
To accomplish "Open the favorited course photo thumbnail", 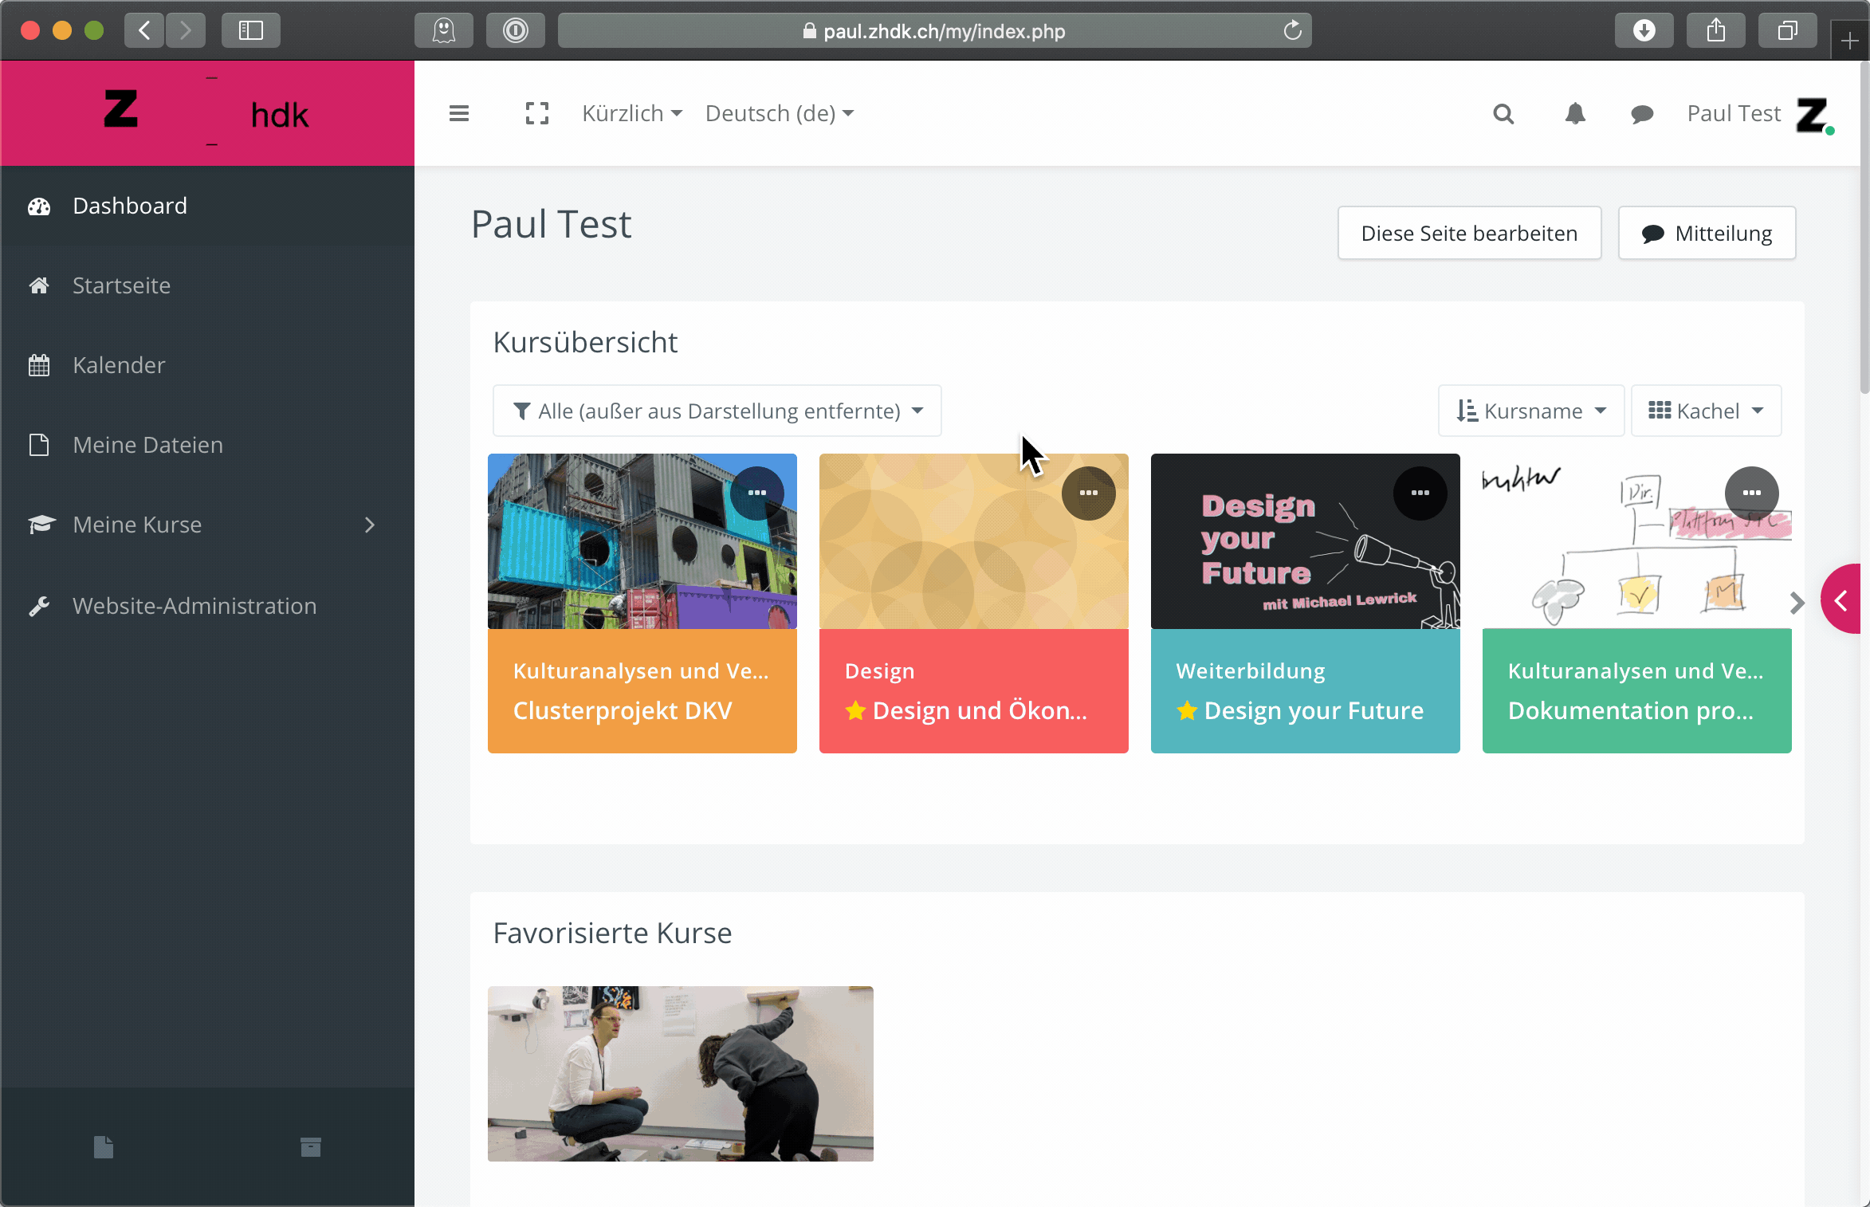I will pyautogui.click(x=680, y=1073).
